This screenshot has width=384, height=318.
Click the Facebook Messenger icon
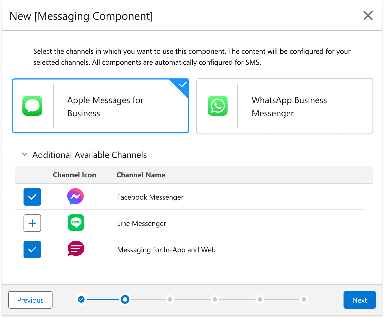tap(75, 196)
